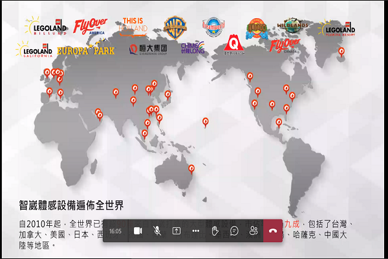The height and width of the screenshot is (259, 388).
Task: Click the map pin on Japan
Action: (167, 95)
